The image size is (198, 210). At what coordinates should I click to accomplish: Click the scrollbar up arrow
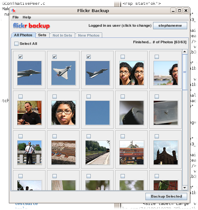click(185, 52)
